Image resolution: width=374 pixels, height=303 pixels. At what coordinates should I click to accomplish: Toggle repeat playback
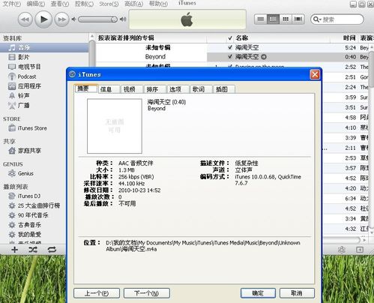click(x=52, y=250)
